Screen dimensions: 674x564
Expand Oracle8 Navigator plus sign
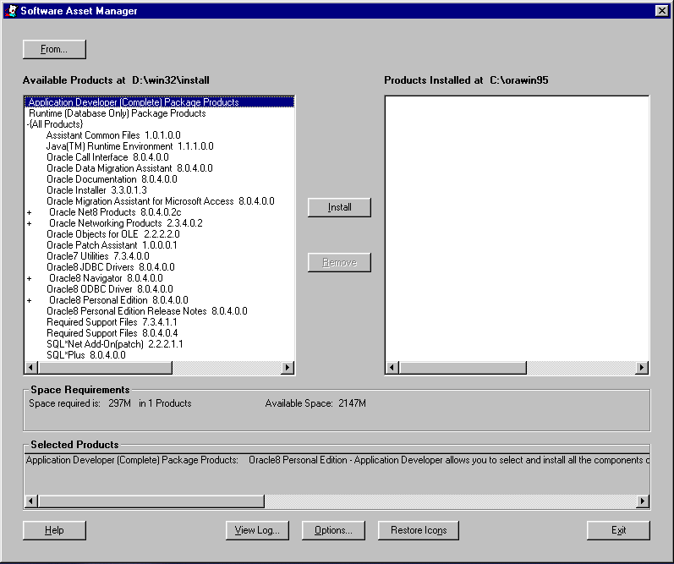[30, 278]
